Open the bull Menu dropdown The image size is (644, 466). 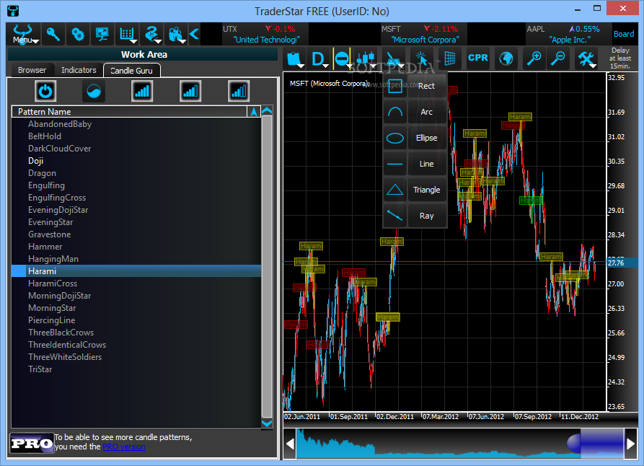[x=23, y=34]
